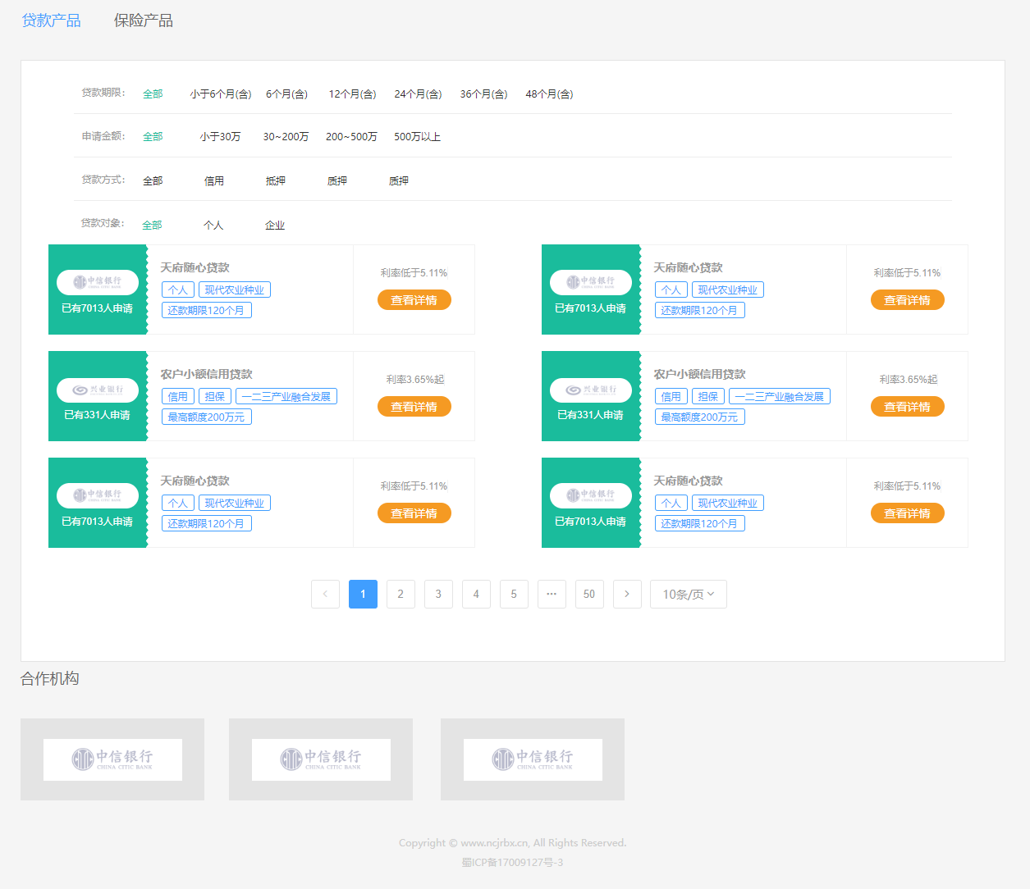Open the 10条/页 page size dropdown
The image size is (1030, 889).
click(x=688, y=594)
